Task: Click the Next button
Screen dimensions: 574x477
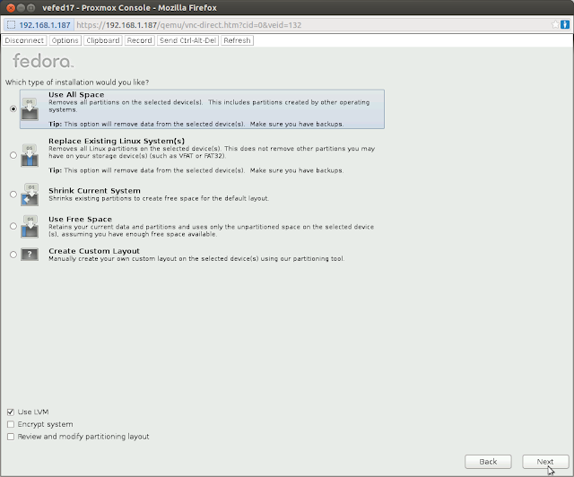Action: (x=545, y=462)
